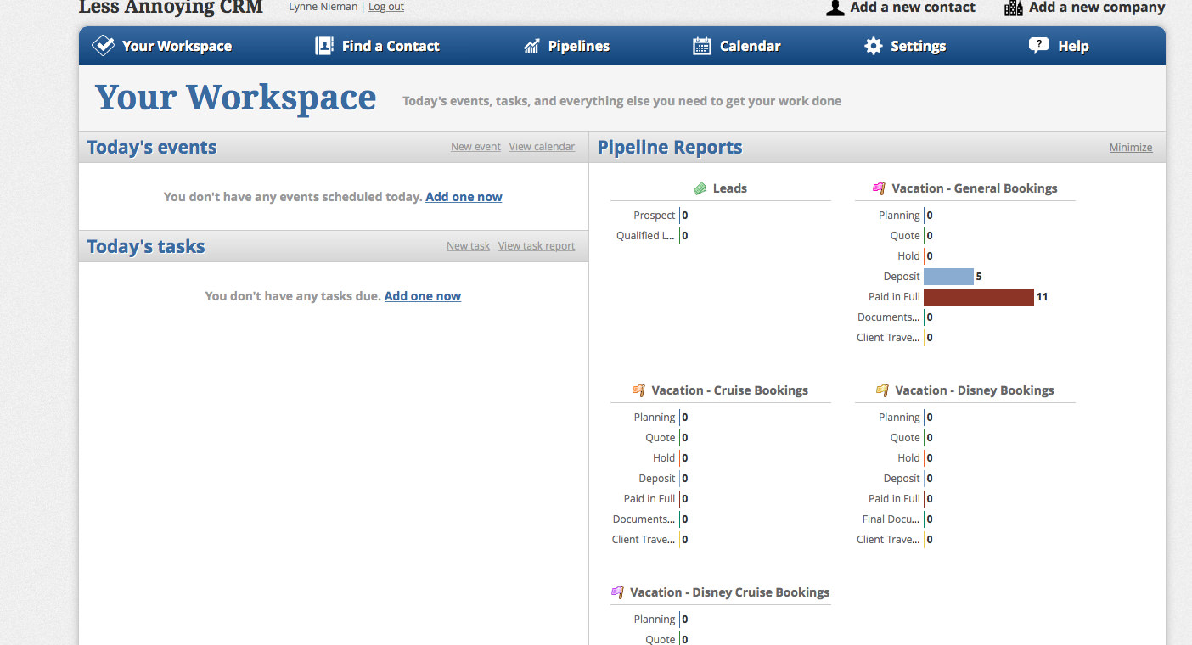
Task: Click the building icon beside Add a new company
Action: [x=1012, y=8]
